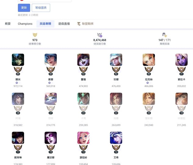
Task: Open the 珍娜 champion portrait
Action: coord(116,60)
